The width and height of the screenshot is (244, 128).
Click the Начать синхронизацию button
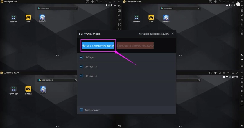[x=98, y=46]
